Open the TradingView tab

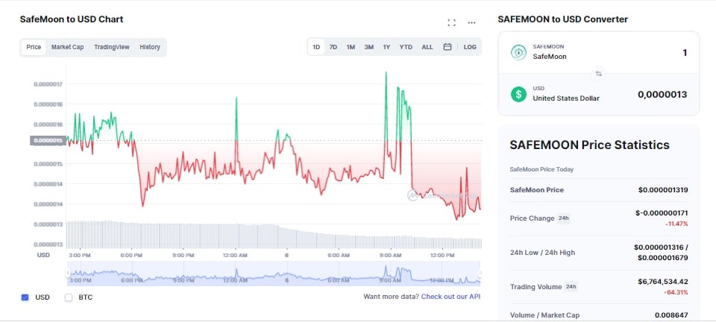tap(111, 47)
